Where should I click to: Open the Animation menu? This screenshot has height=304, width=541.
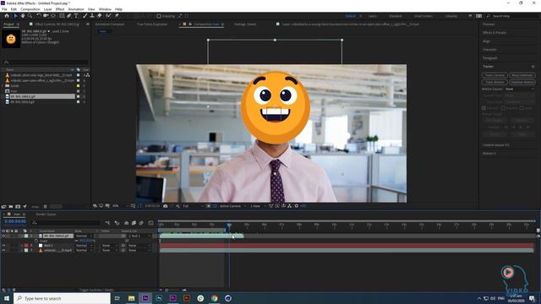coord(76,9)
